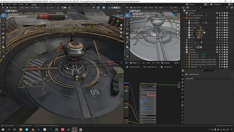Open Options dropdown in right viewport
The image size is (234, 132).
175,11
